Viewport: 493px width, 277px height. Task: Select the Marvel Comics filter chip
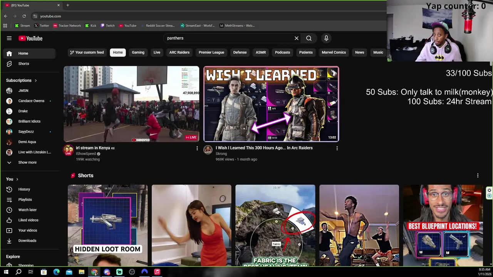[x=334, y=52]
